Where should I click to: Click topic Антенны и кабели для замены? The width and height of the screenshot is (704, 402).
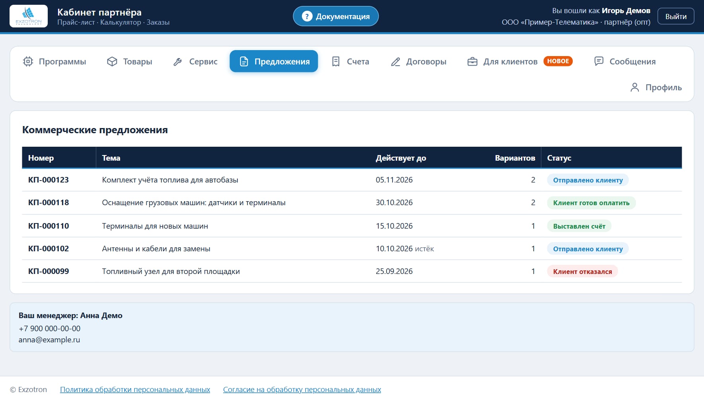tap(156, 249)
